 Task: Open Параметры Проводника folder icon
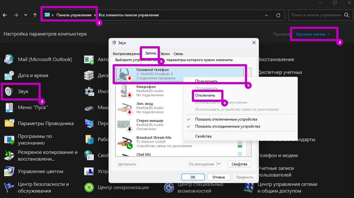click(9, 124)
